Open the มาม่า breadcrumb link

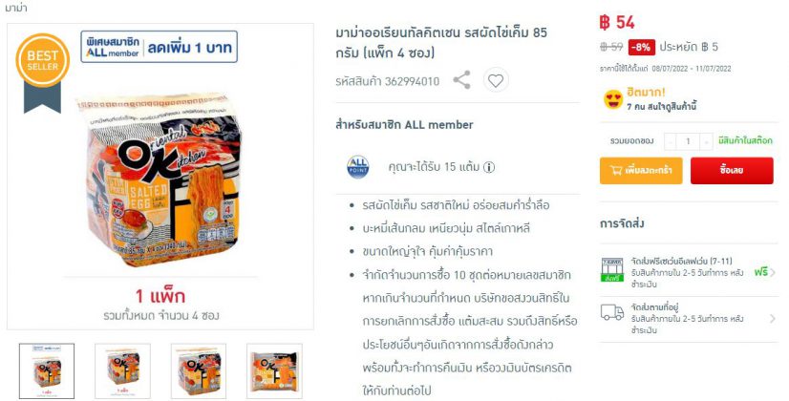[15, 8]
